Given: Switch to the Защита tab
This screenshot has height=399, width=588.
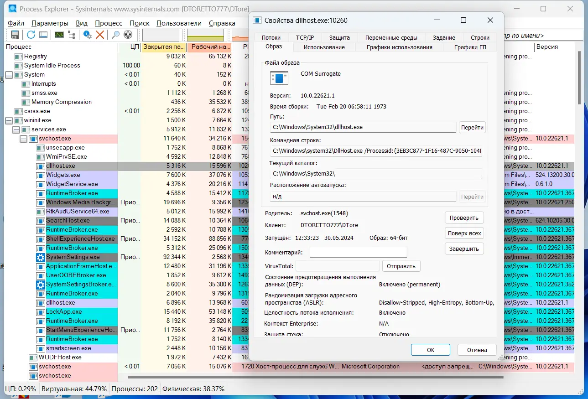Looking at the screenshot, I should [x=339, y=37].
